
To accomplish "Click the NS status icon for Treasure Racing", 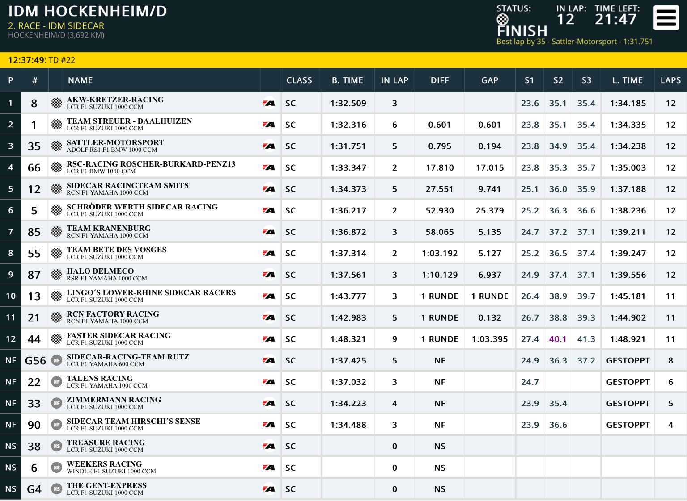I will [56, 446].
